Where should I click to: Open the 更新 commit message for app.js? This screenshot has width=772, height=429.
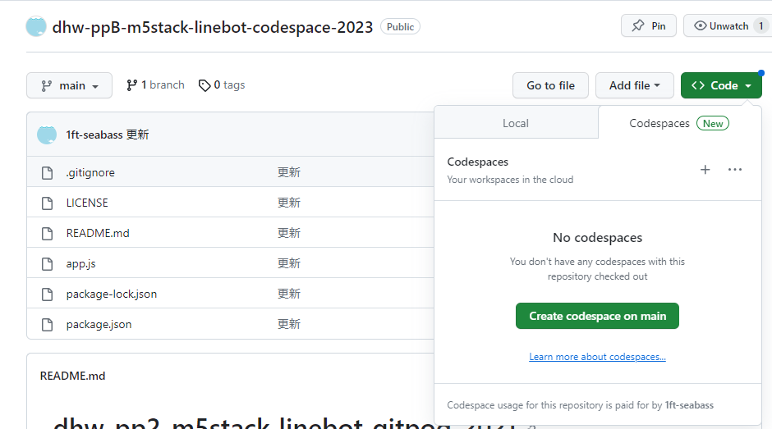[289, 263]
